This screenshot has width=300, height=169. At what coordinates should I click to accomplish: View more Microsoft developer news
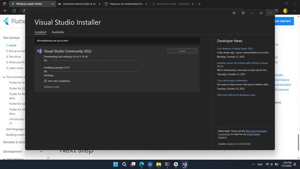pyautogui.click(x=237, y=95)
